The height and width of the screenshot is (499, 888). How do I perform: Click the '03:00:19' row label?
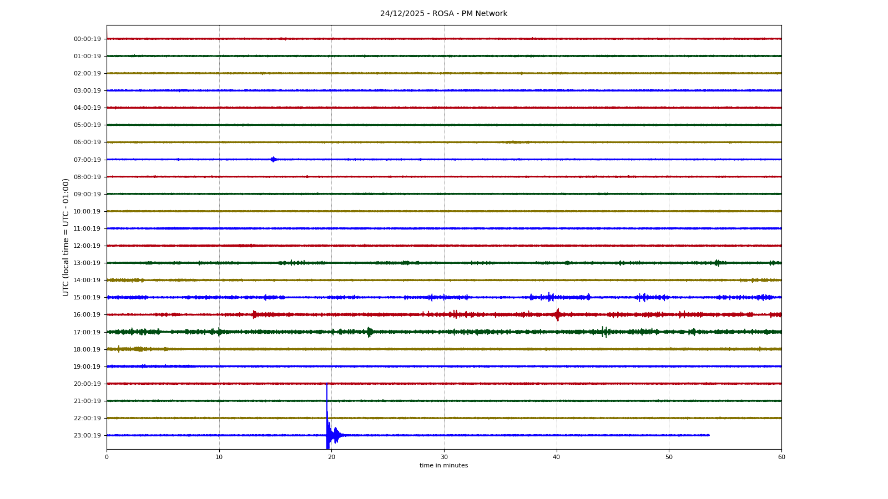pyautogui.click(x=87, y=90)
